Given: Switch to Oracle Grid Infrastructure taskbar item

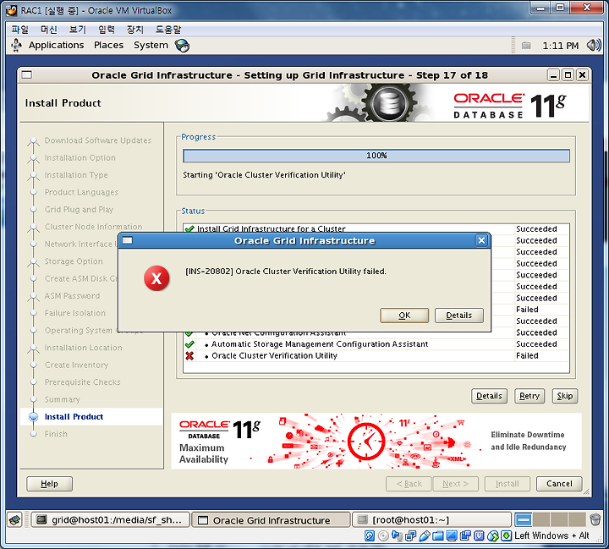Looking at the screenshot, I should [x=272, y=520].
